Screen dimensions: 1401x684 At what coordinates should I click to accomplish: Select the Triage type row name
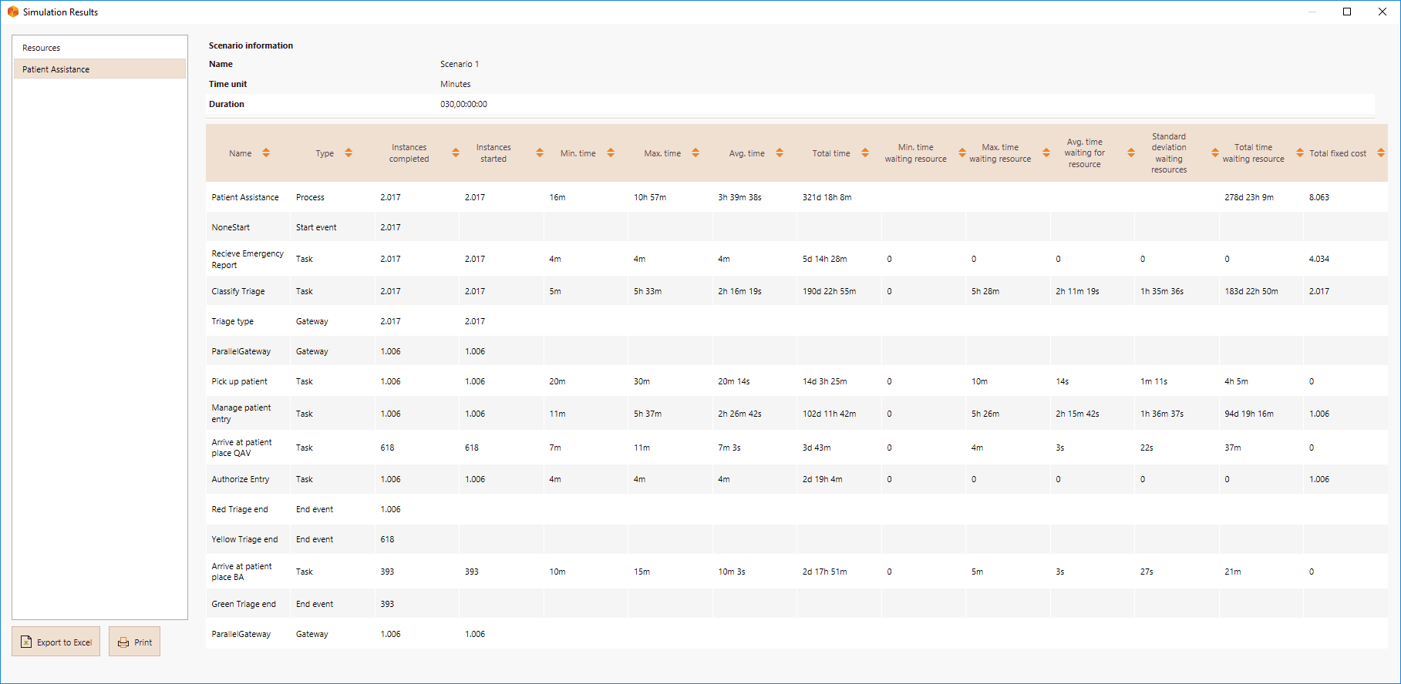[232, 321]
